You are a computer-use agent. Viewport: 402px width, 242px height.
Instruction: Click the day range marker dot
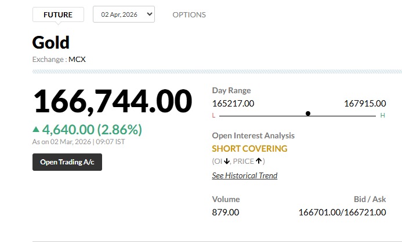click(x=308, y=113)
